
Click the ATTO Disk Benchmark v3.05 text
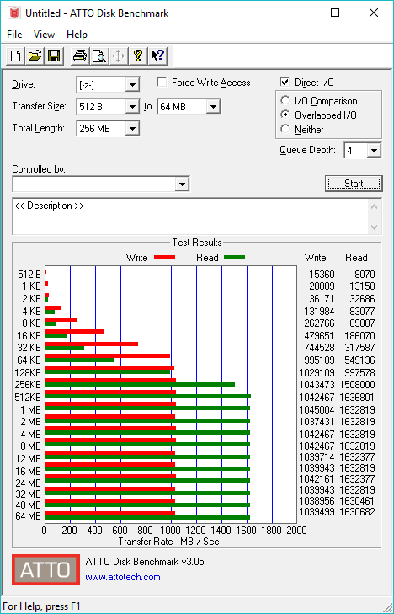click(145, 562)
